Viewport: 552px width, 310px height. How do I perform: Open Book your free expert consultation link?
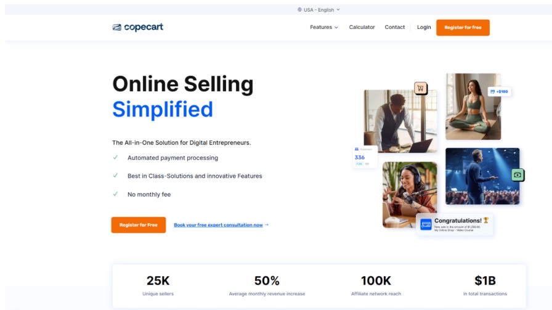218,225
